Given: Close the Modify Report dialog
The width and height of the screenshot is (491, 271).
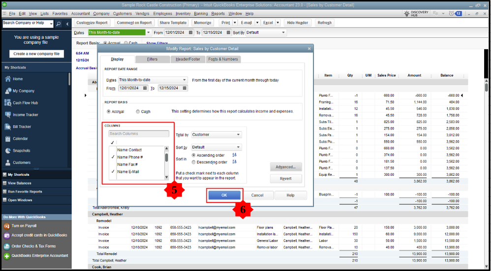Looking at the screenshot, I should (309, 49).
